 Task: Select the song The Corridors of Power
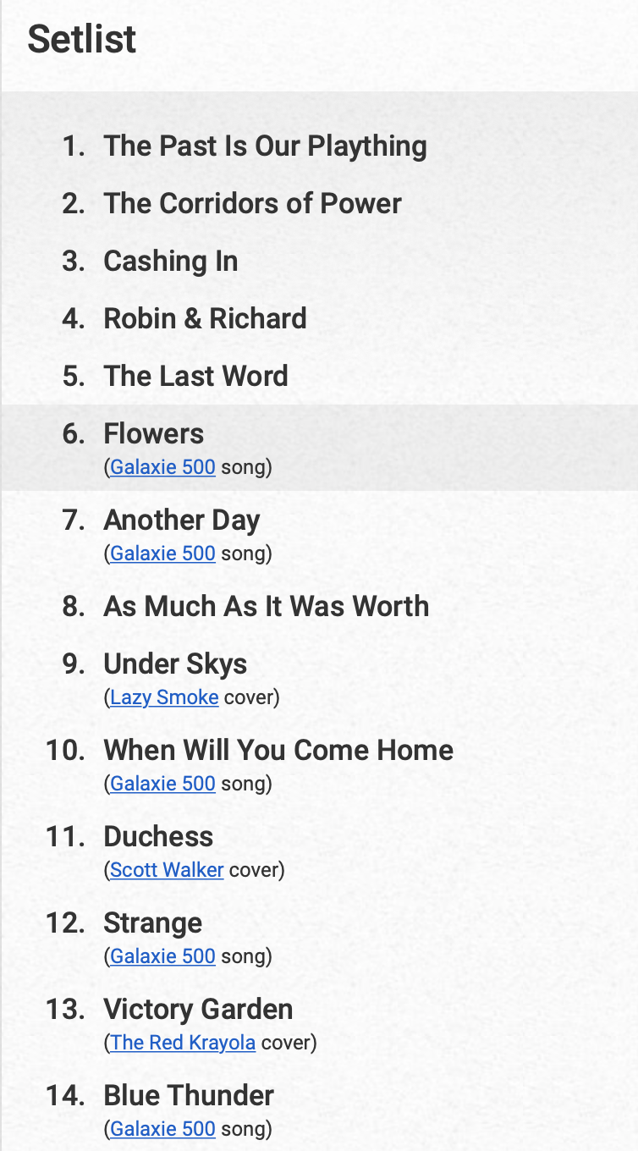pyautogui.click(x=252, y=203)
